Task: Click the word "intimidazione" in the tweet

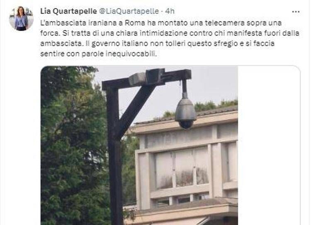Action: click(x=163, y=33)
